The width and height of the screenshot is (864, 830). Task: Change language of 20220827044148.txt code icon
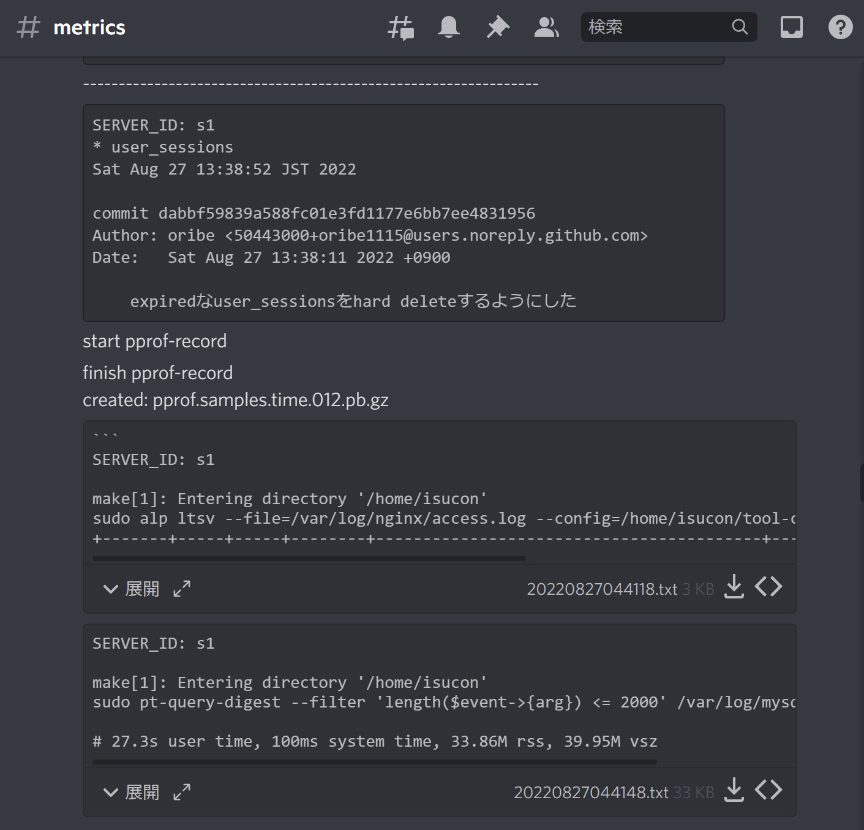pyautogui.click(x=768, y=790)
